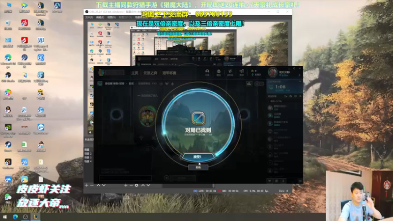
Task: Move source up with OBS sources up arrow
Action: pyautogui.click(x=143, y=185)
